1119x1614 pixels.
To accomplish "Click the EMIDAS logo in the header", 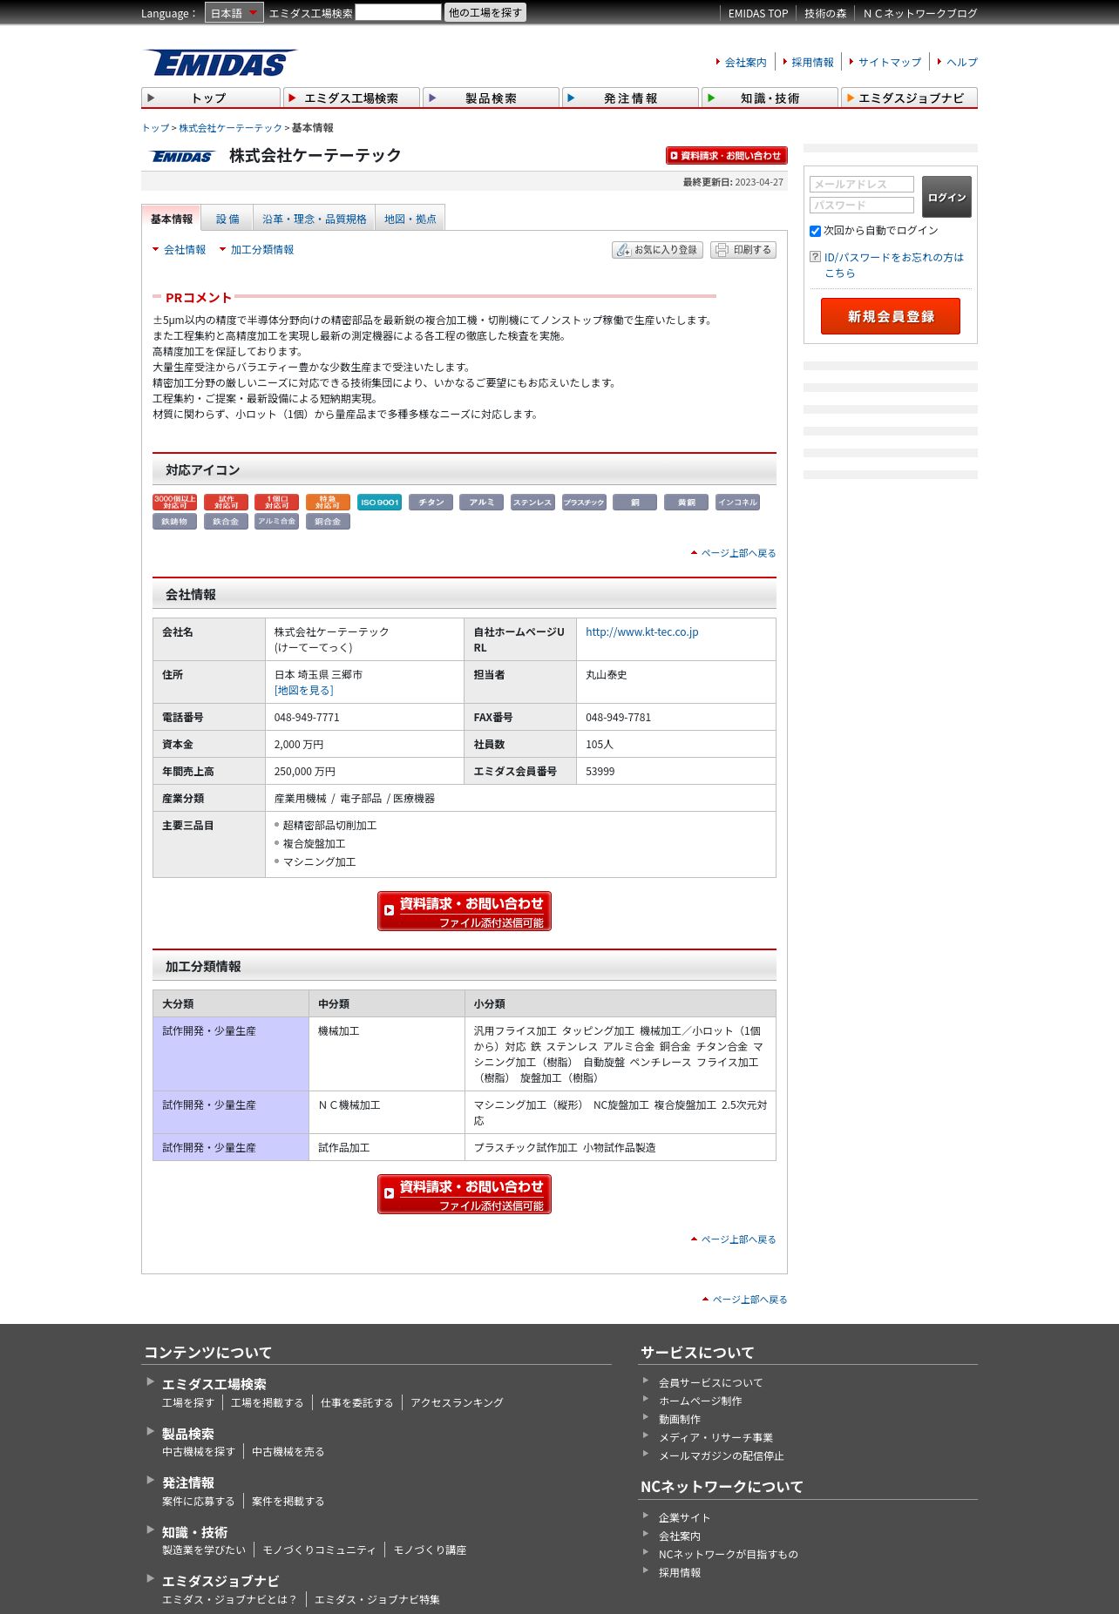I will (220, 63).
